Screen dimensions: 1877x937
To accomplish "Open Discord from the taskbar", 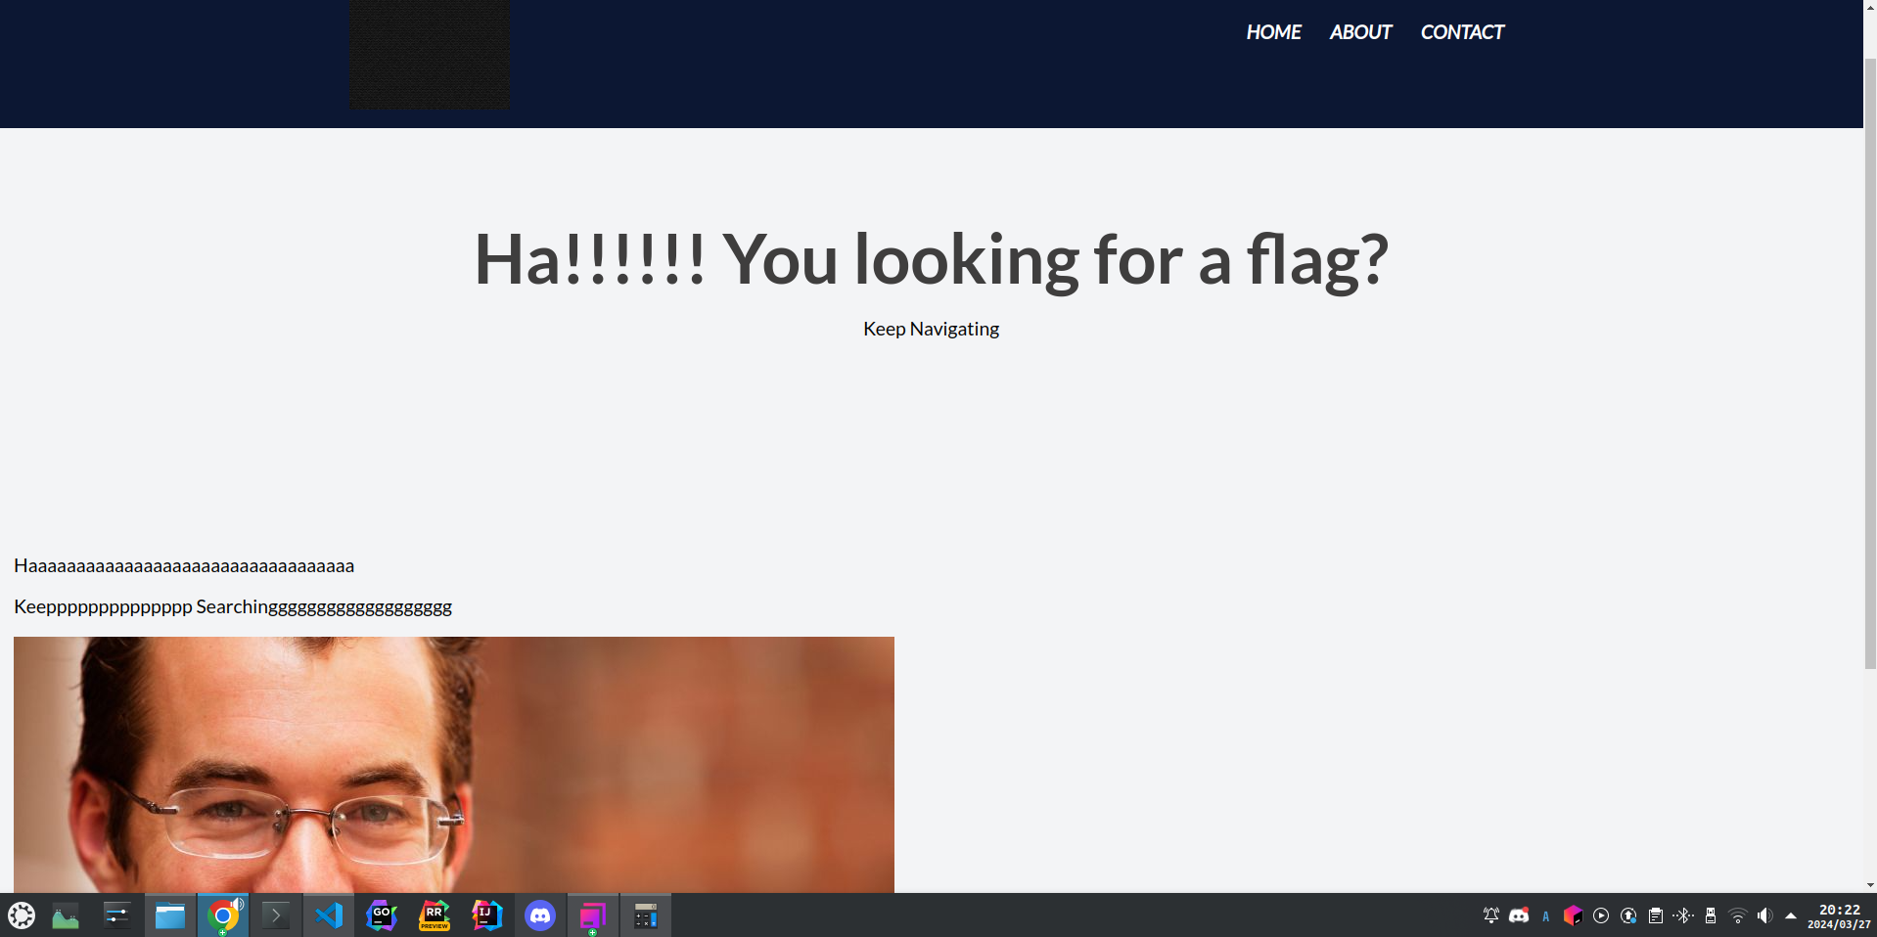I will pyautogui.click(x=540, y=915).
